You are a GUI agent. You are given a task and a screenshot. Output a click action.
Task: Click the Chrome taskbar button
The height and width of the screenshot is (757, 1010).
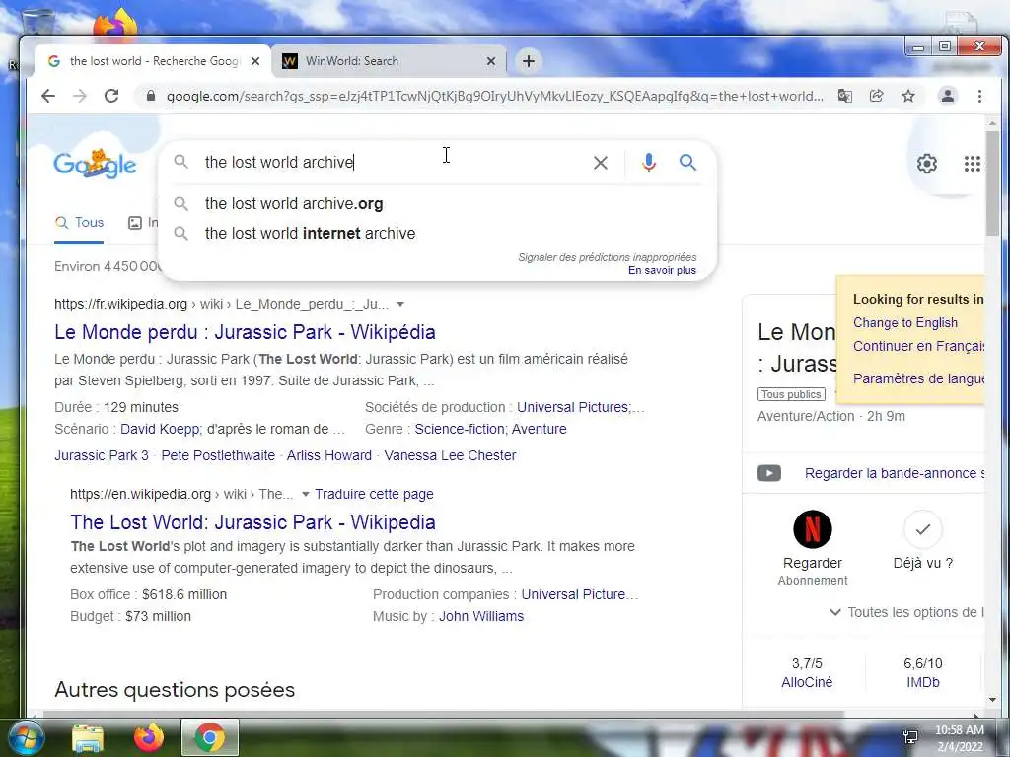pos(210,737)
